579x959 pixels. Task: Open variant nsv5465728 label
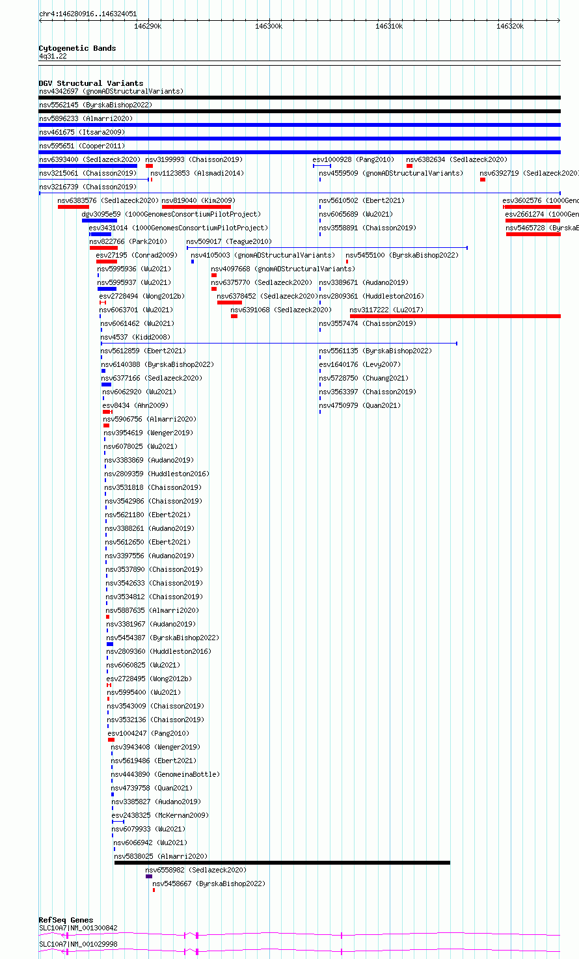(543, 228)
